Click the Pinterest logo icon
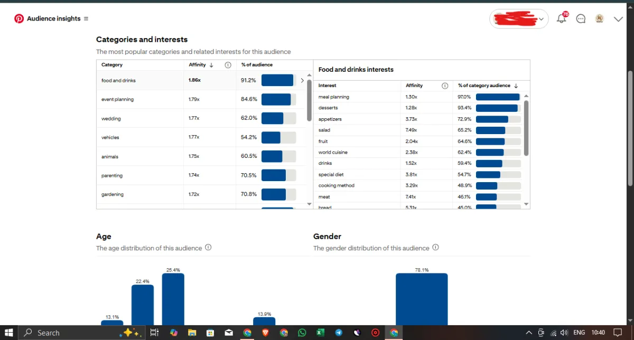 pyautogui.click(x=19, y=18)
